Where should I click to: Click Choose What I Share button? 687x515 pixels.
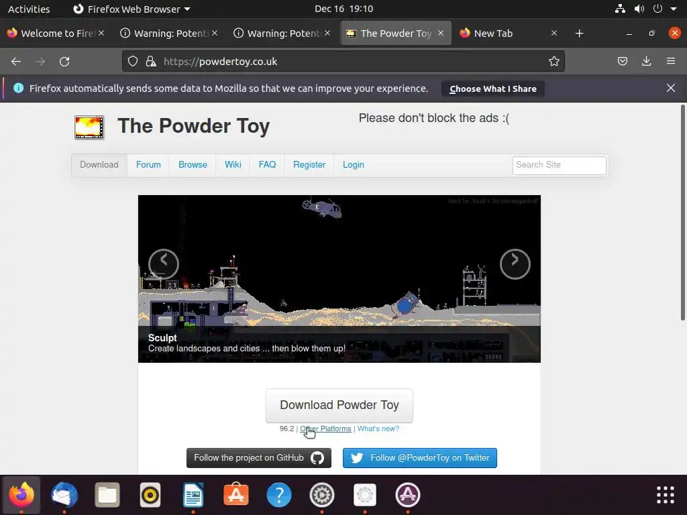(493, 89)
